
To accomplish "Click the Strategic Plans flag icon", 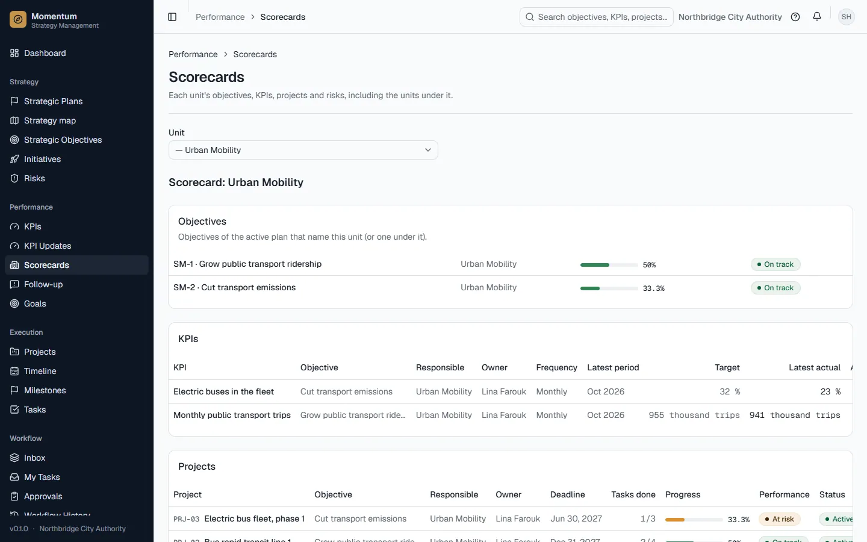I will 14,101.
